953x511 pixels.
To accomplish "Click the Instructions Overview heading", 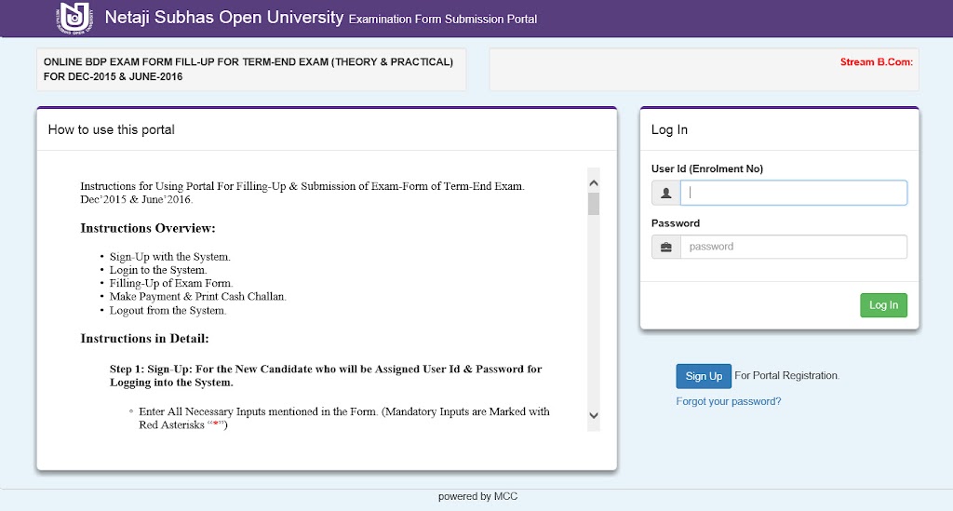I will [x=148, y=228].
